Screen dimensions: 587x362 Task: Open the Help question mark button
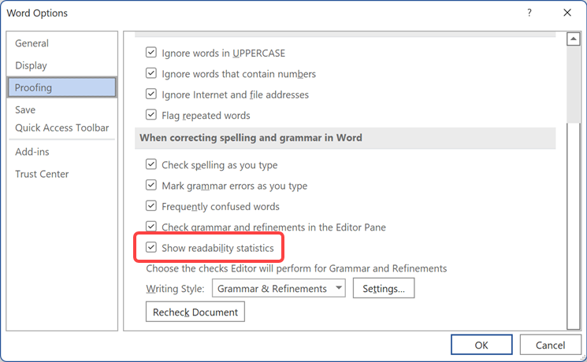[x=529, y=13]
